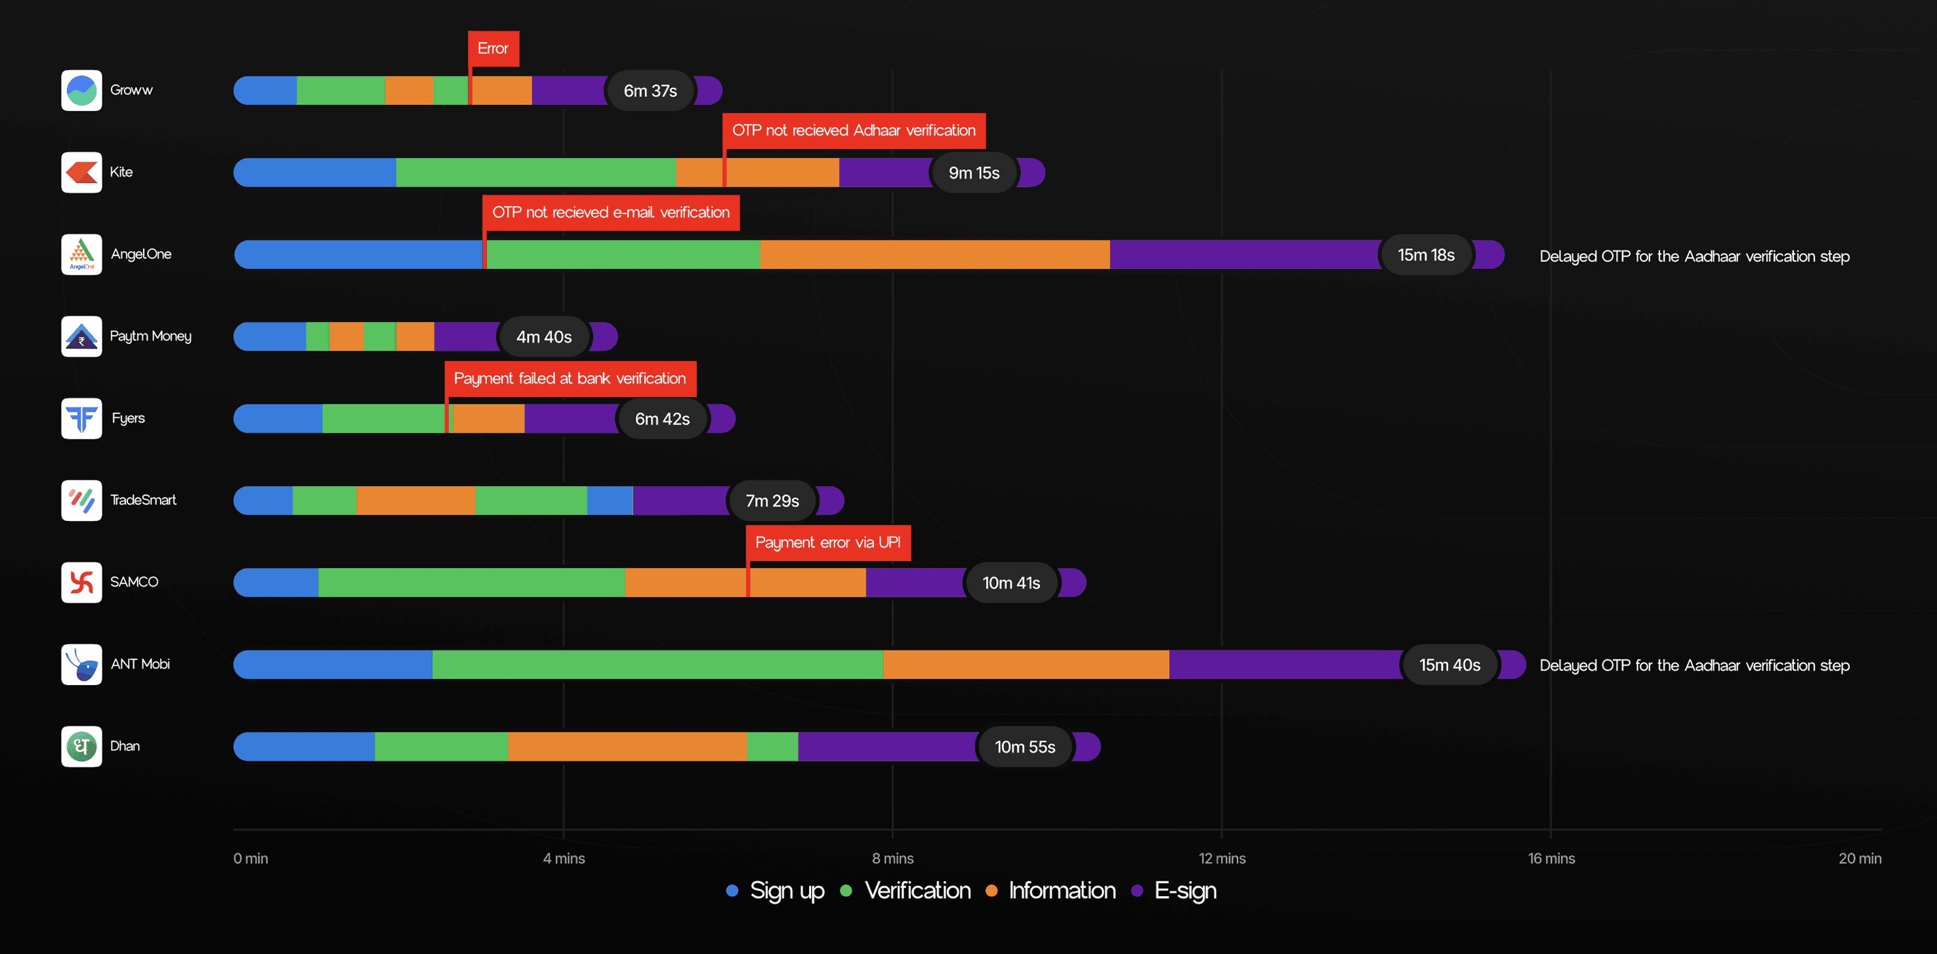This screenshot has width=1937, height=954.
Task: Select the SAMCO app logo
Action: coord(81,582)
